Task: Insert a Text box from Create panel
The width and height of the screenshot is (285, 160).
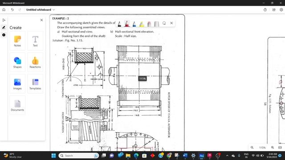Action: (x=35, y=41)
